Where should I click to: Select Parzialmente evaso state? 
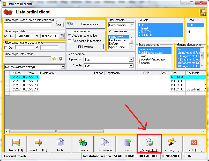(155, 53)
